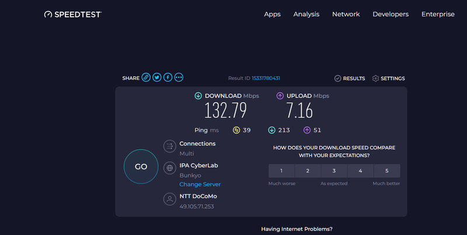Share result on Twitter

[157, 78]
